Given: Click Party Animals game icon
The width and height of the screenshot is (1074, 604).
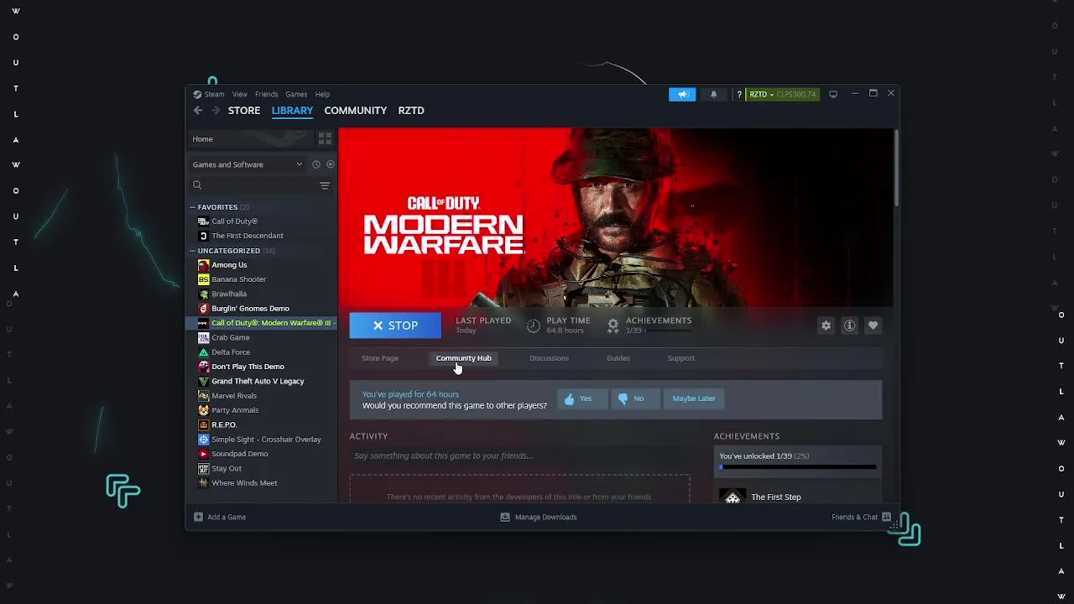Looking at the screenshot, I should coord(203,410).
